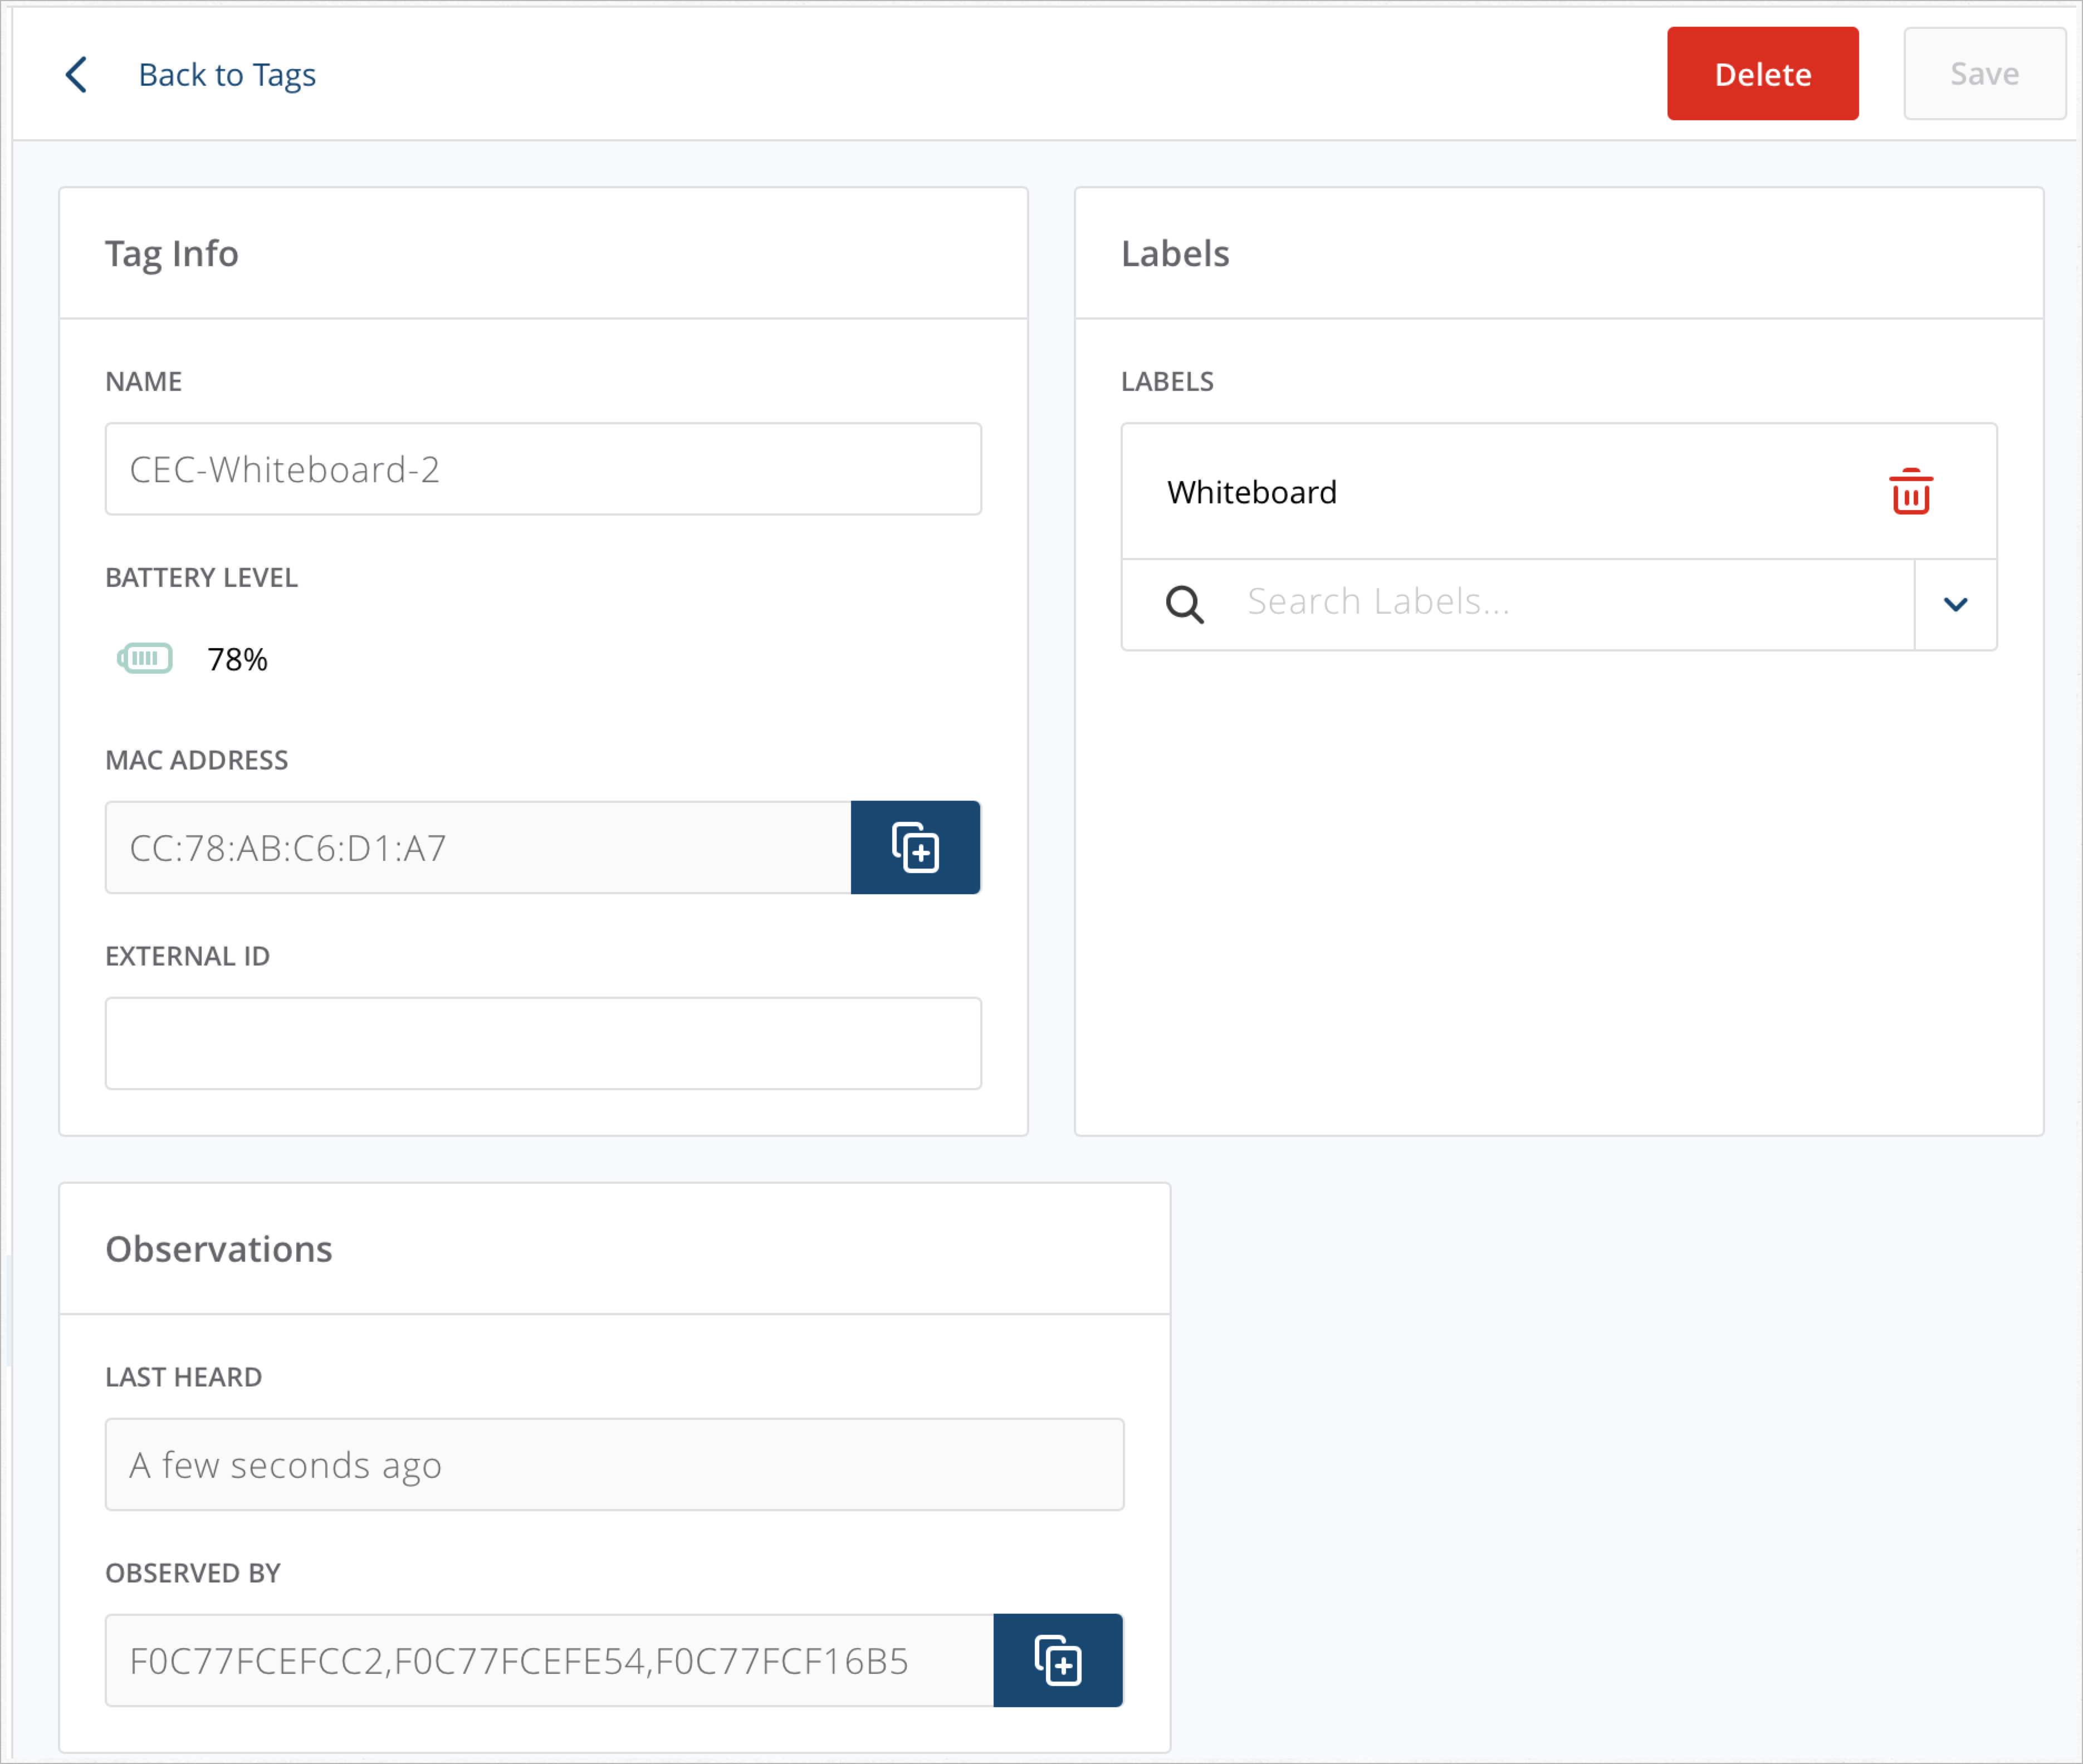Click the Observations heading
The width and height of the screenshot is (2083, 1764).
point(219,1250)
